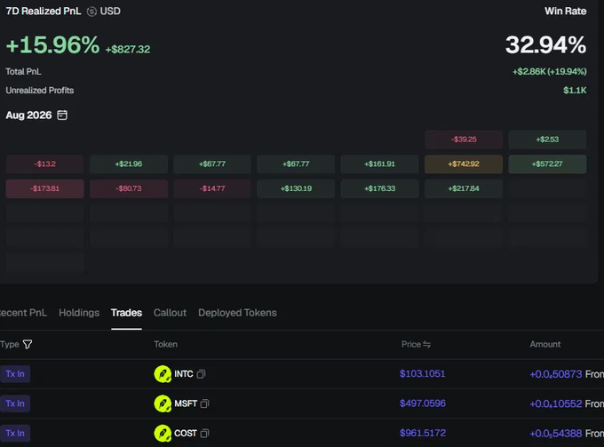This screenshot has width=604, height=447.
Task: Select the -$80.73 day cell
Action: pyautogui.click(x=129, y=188)
